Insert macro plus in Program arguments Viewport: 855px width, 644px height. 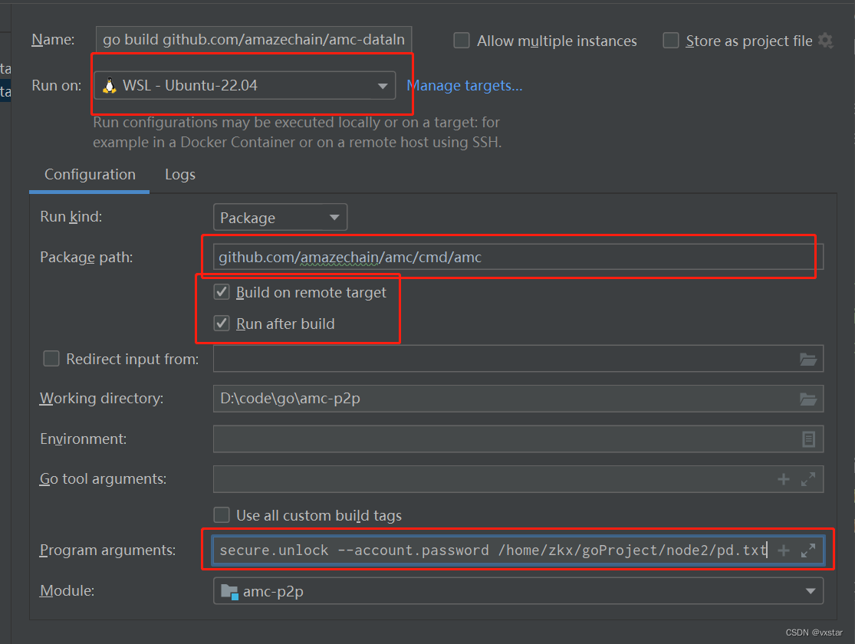pos(783,550)
